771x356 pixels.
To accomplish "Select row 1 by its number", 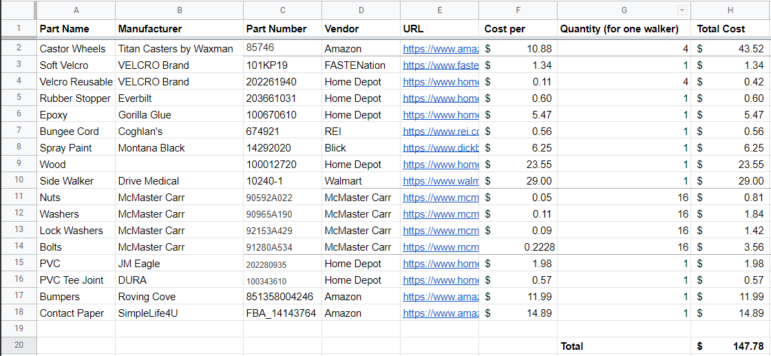I will pos(18,29).
